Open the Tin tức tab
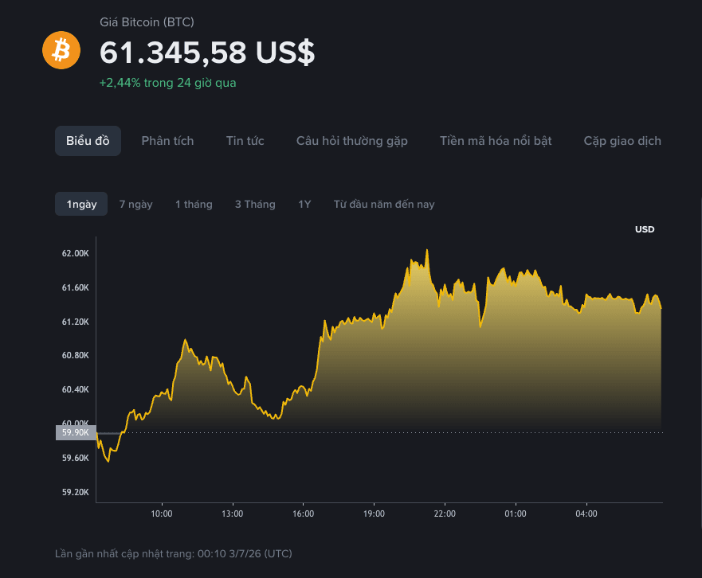Screen dimensions: 702x578 pos(245,141)
